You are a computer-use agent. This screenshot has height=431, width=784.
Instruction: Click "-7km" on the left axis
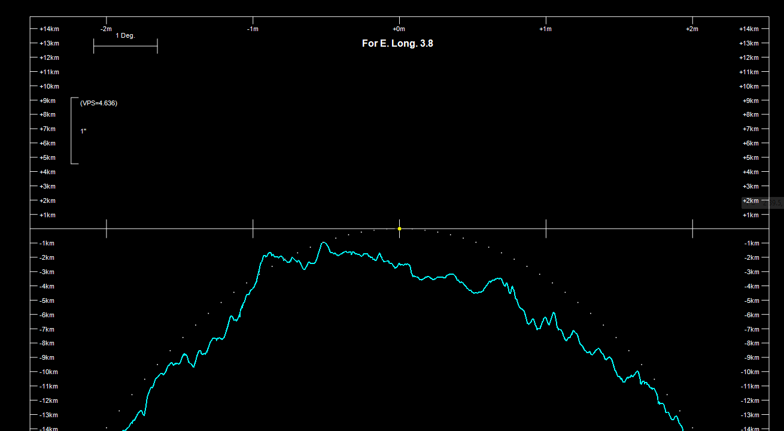[x=47, y=330]
